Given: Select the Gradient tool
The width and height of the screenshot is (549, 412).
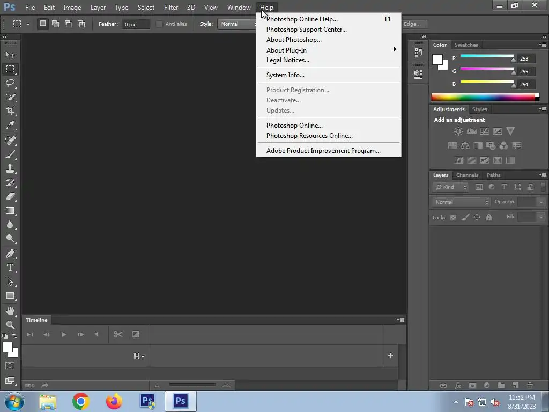Looking at the screenshot, I should 10,210.
